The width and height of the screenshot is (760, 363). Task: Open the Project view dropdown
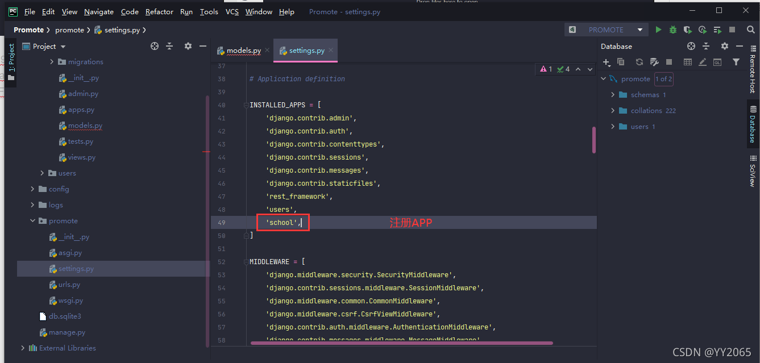[x=63, y=47]
